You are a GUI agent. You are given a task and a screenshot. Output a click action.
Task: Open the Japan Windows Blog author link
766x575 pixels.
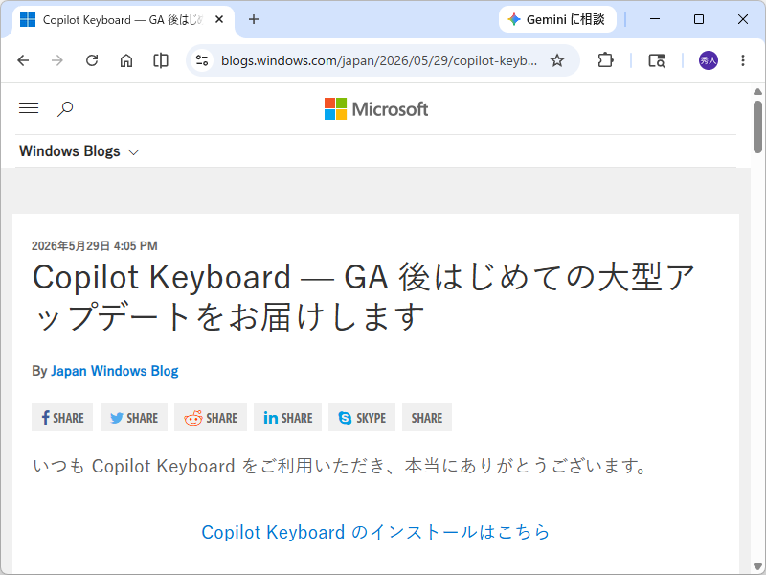click(x=115, y=371)
